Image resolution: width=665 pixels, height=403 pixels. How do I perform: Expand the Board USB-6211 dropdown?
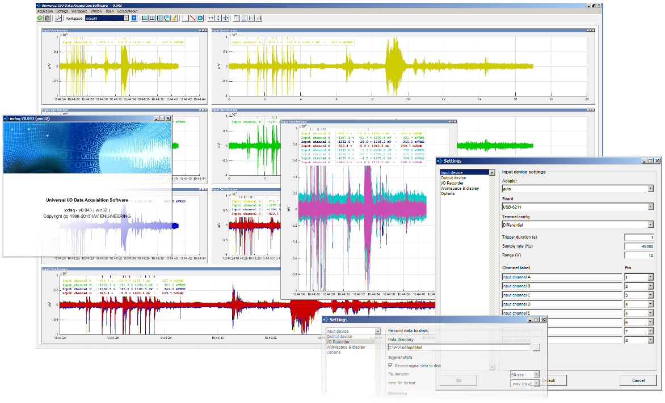tap(650, 206)
